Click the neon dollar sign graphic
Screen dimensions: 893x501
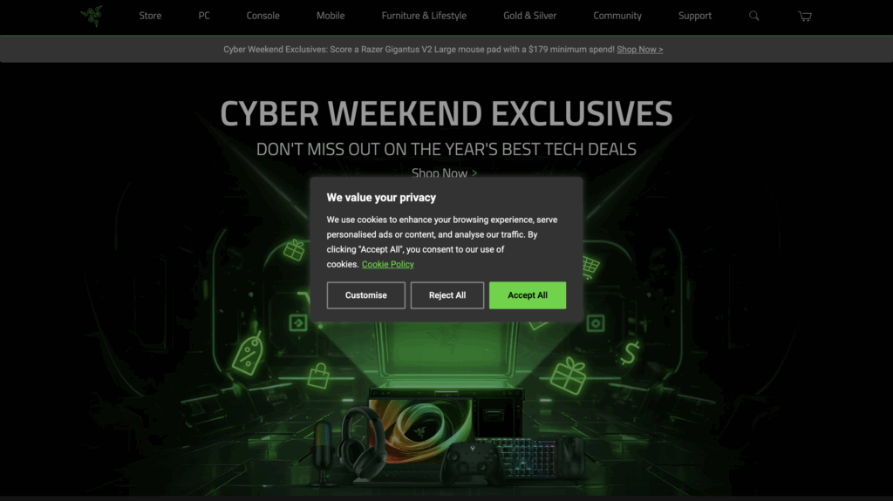(630, 353)
